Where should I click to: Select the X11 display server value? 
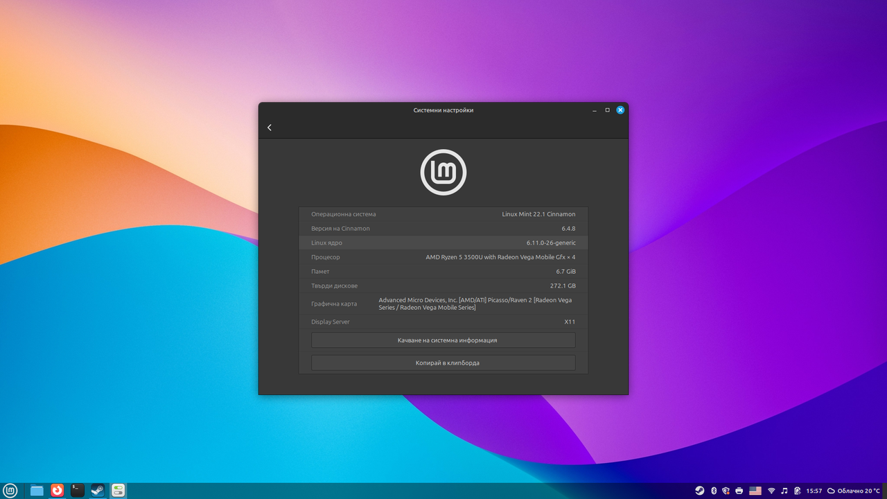(570, 322)
